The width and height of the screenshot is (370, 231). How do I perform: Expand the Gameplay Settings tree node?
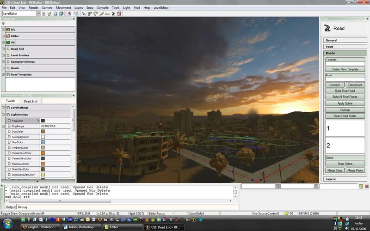click(3, 62)
